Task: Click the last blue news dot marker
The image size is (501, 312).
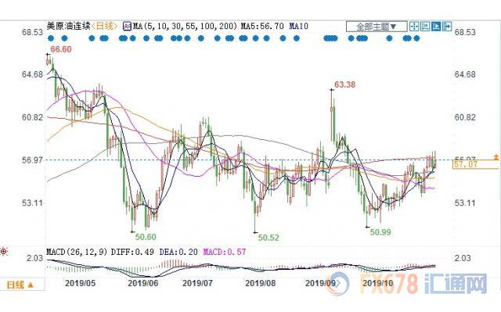Action: point(416,38)
